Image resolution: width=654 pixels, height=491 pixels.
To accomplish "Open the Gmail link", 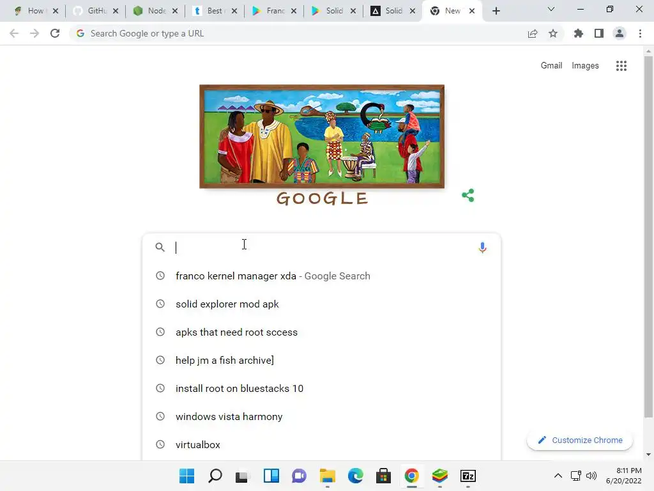I will 551,66.
